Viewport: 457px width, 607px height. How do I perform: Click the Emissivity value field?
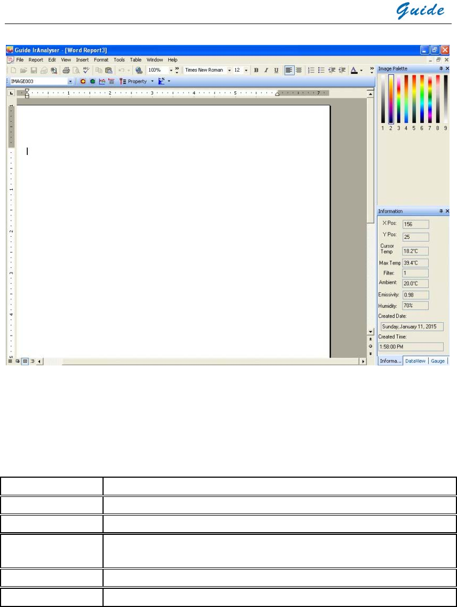point(416,295)
